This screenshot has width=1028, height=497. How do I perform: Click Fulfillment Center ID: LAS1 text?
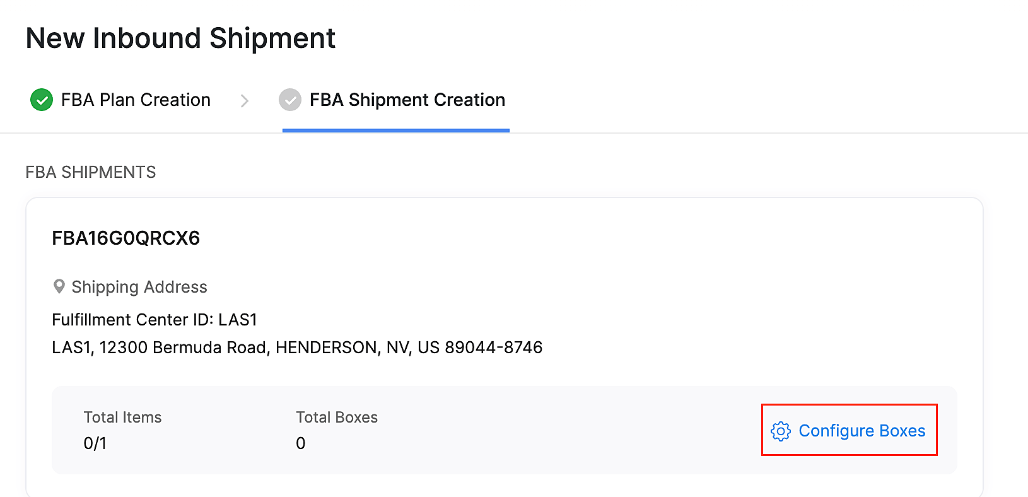click(x=153, y=319)
